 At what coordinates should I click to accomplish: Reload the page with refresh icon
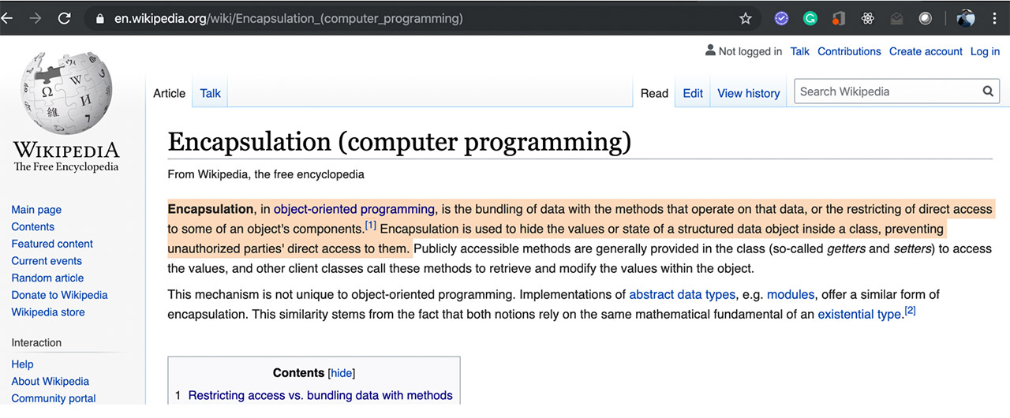tap(65, 17)
